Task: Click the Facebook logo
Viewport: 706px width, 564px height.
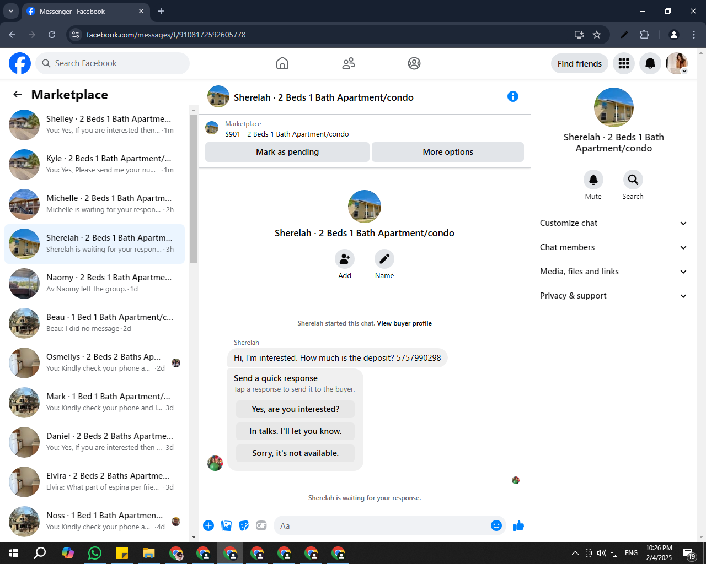Action: tap(20, 63)
